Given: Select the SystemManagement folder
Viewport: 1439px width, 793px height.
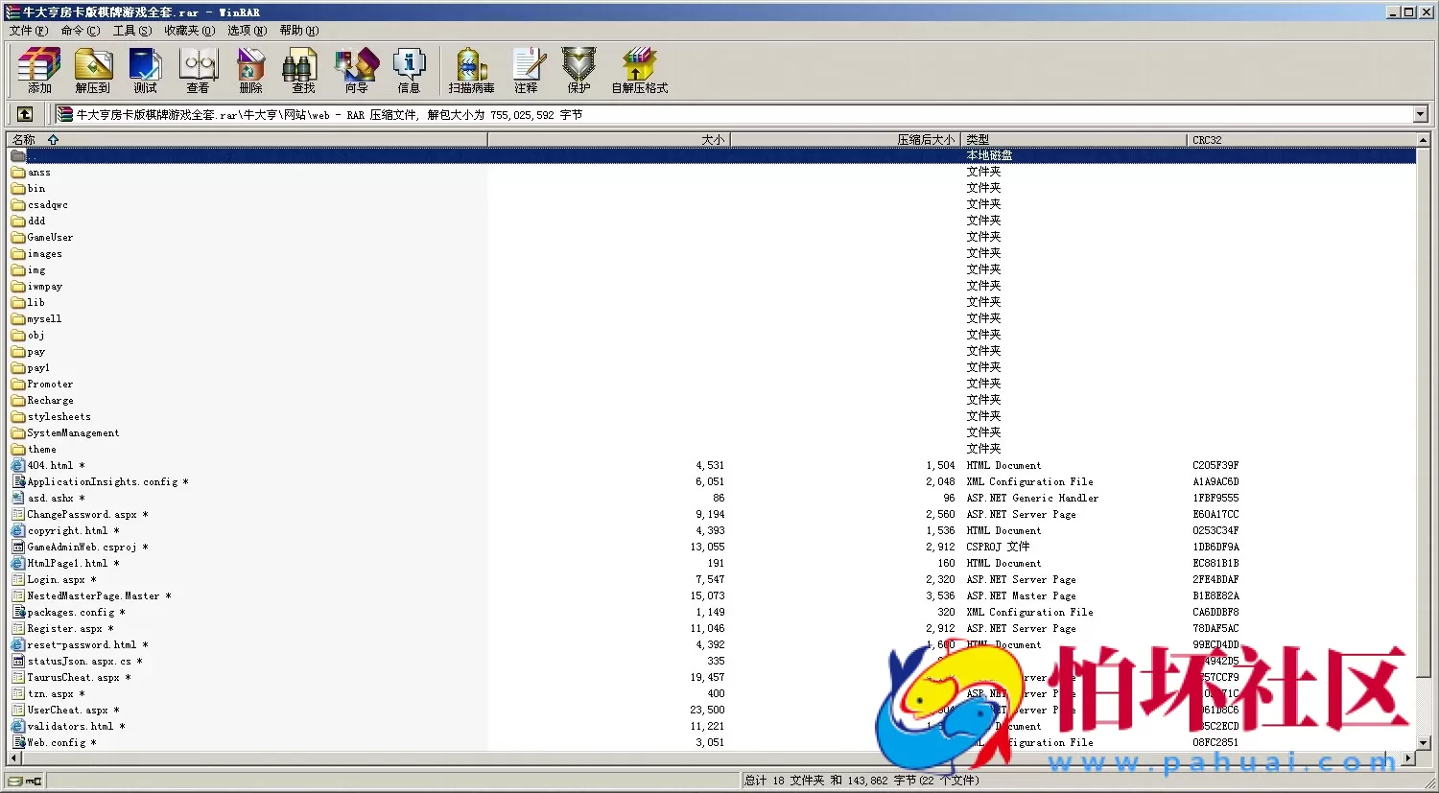Looking at the screenshot, I should point(73,433).
